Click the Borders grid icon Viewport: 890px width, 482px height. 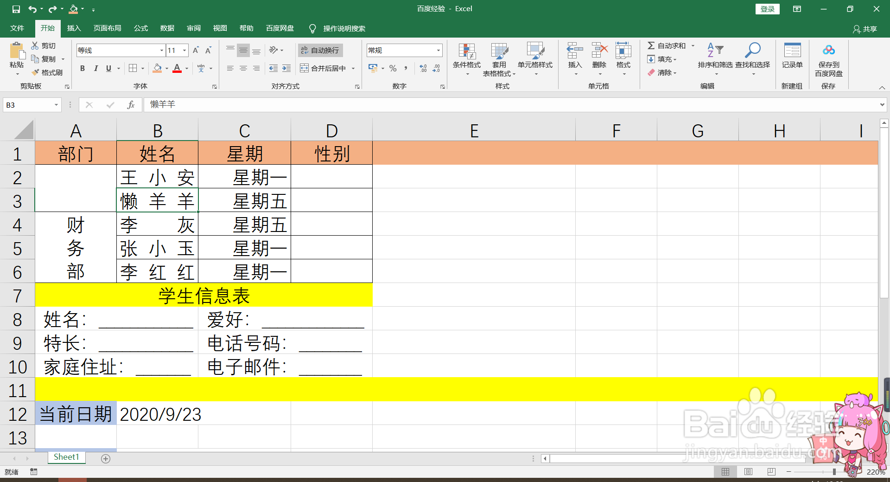[x=133, y=68]
